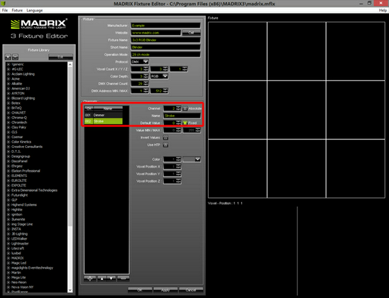Open the Language menu
389x298 pixels.
point(35,10)
